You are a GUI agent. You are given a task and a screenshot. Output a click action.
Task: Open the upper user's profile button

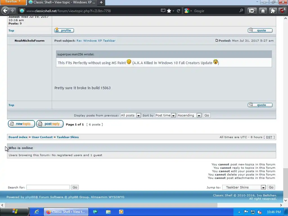pos(64,30)
